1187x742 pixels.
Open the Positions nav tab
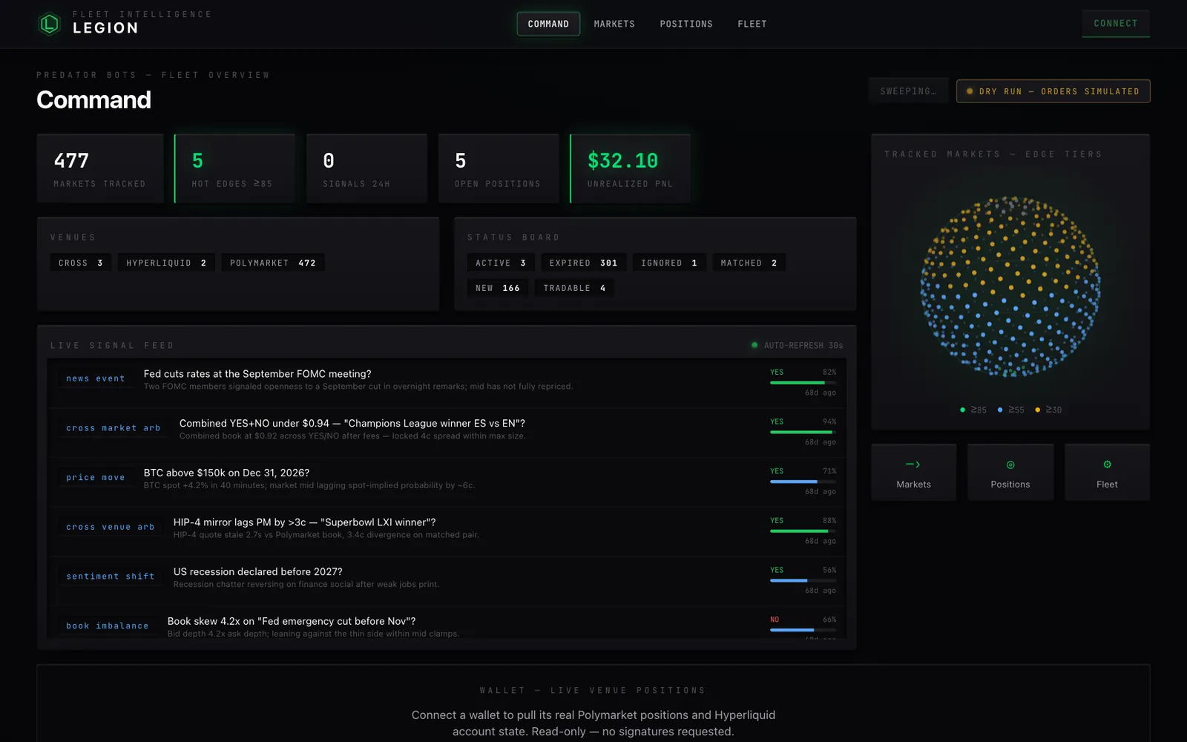pos(686,24)
